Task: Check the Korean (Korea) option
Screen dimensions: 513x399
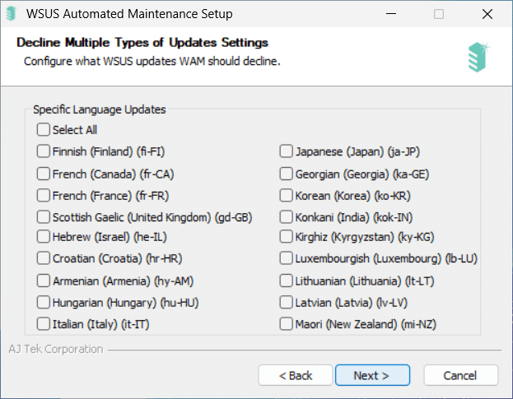Action: (286, 196)
